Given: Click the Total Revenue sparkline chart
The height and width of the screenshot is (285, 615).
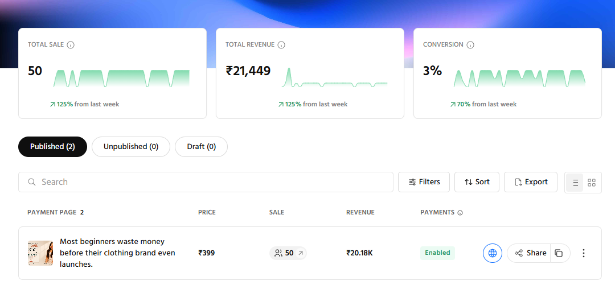Looking at the screenshot, I should pyautogui.click(x=335, y=77).
